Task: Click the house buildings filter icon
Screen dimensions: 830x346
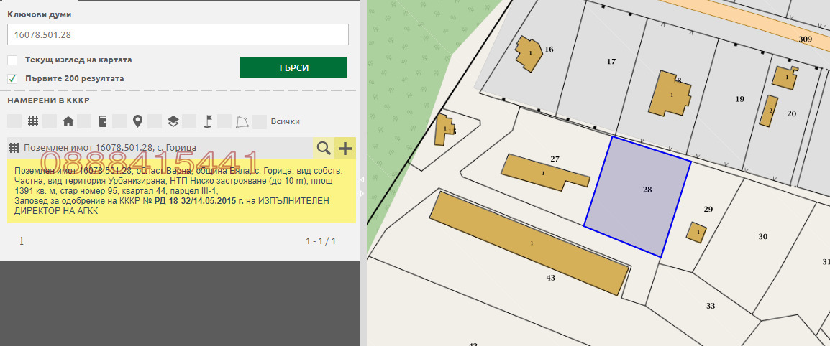Action: [x=68, y=121]
